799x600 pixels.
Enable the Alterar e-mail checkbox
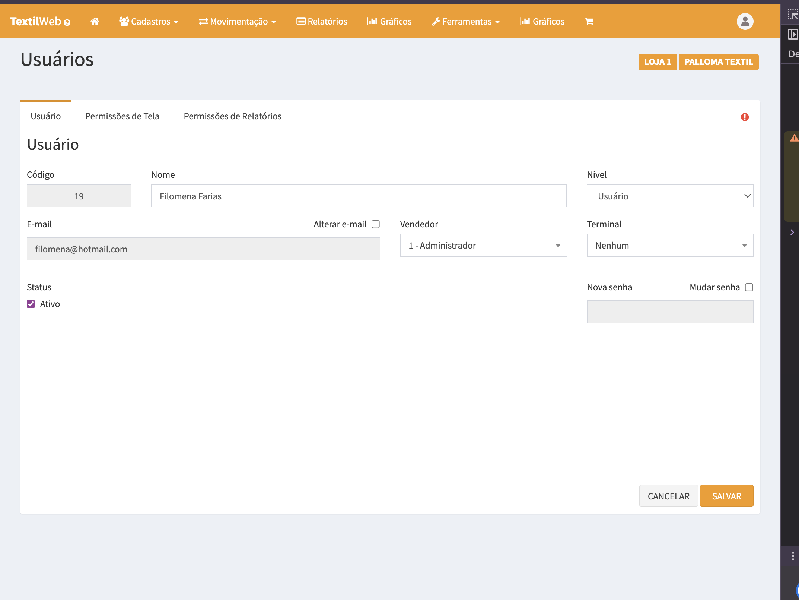click(x=376, y=224)
